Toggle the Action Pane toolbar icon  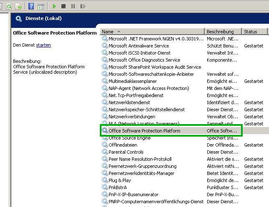[41, 7]
